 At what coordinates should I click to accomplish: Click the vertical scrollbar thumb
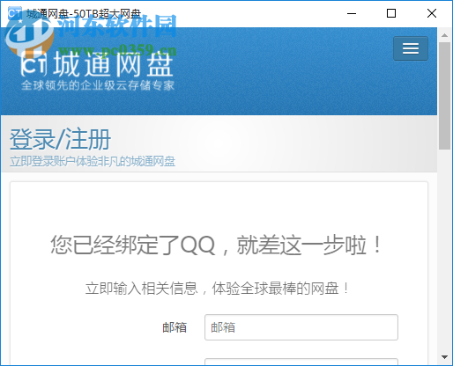tap(444, 96)
